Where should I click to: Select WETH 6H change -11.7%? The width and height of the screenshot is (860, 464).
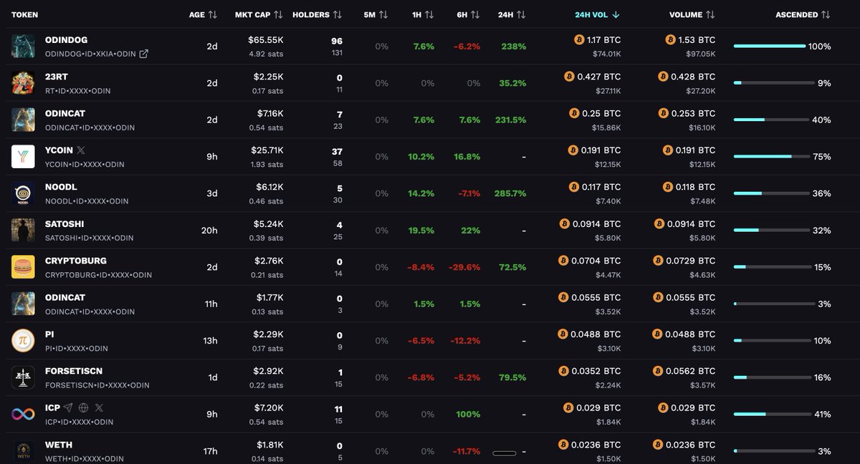467,451
